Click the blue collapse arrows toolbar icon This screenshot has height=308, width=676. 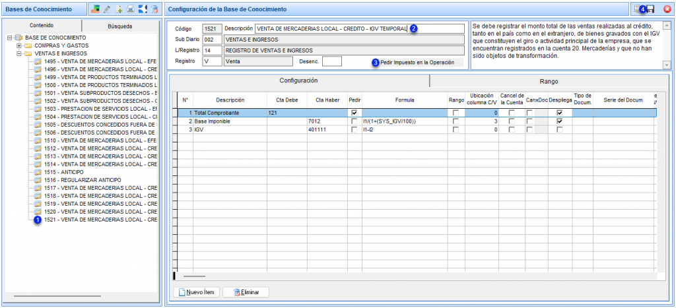143,9
